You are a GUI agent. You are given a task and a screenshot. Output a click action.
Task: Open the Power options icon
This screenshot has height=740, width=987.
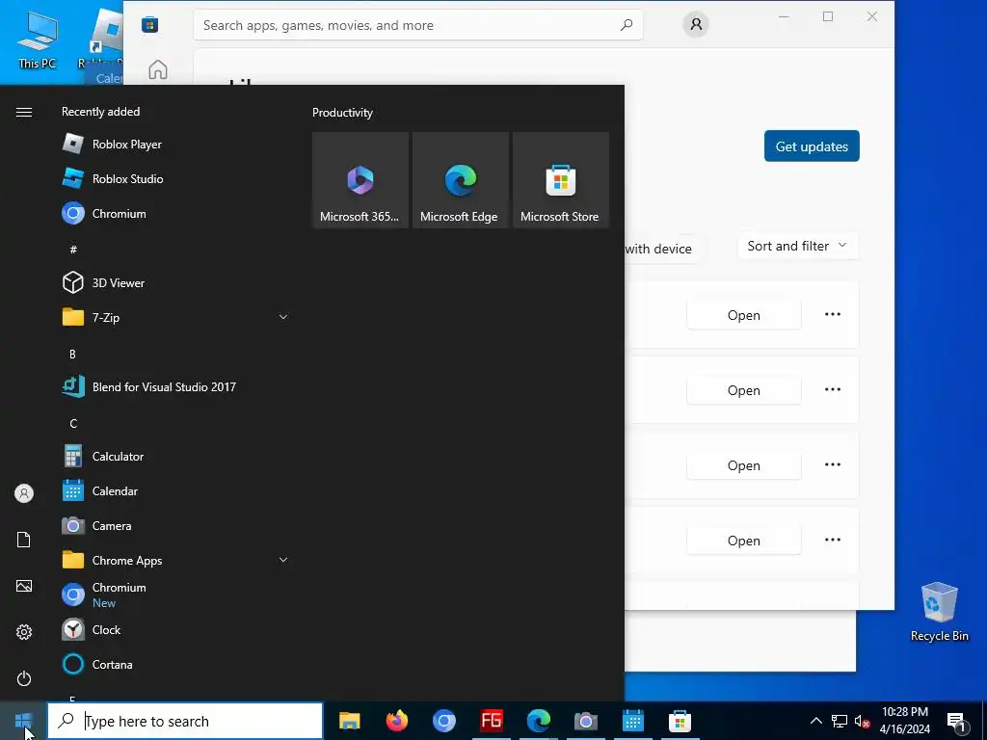coord(24,678)
